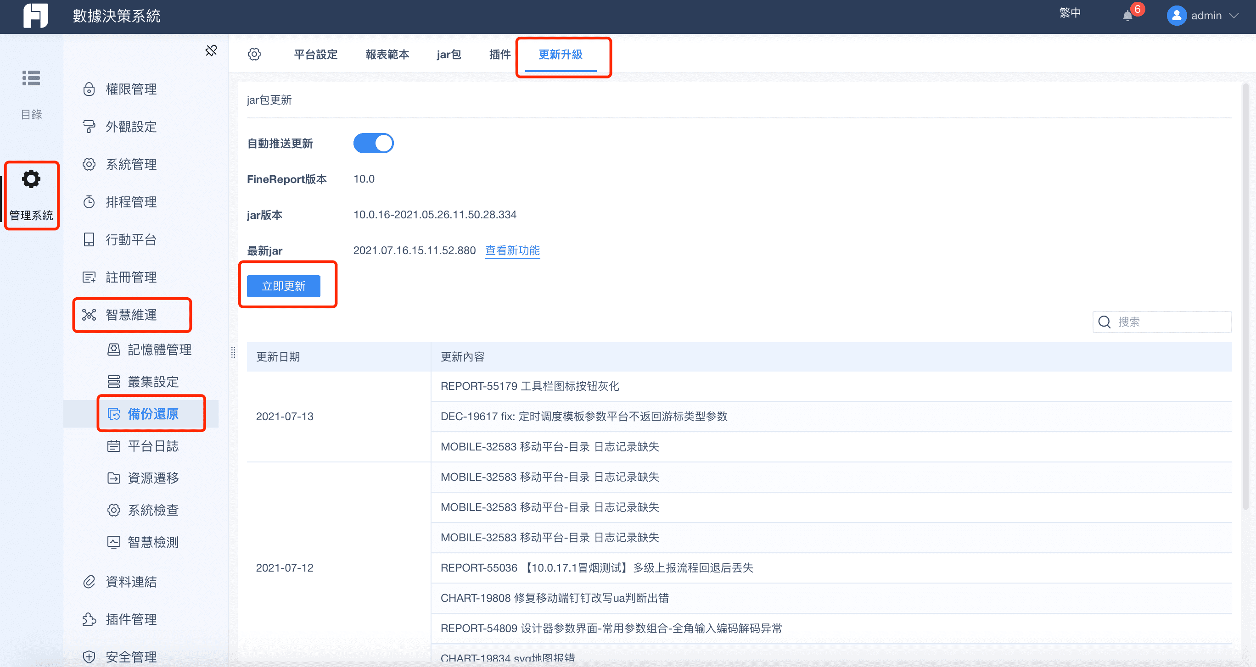
Task: Click the tablet icon for 行動平台
Action: tap(89, 239)
